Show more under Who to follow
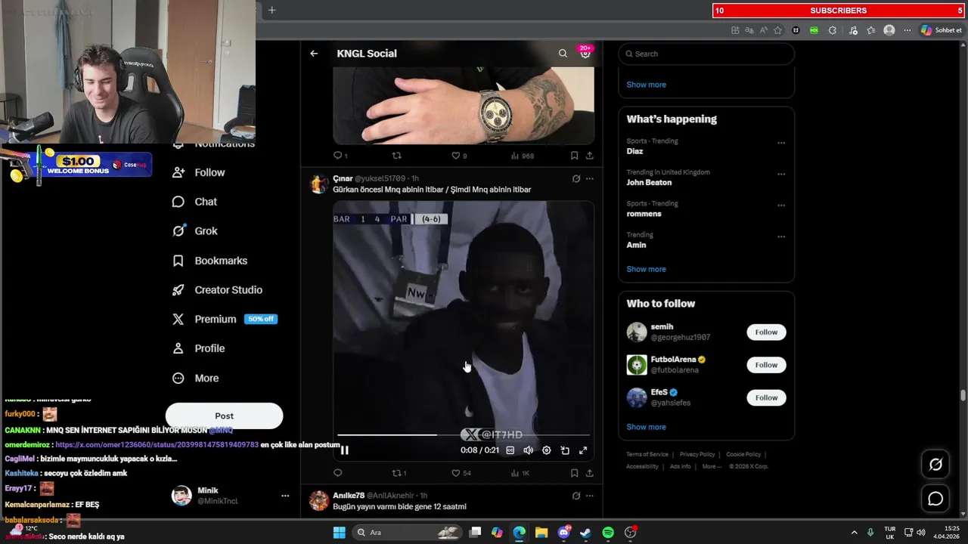This screenshot has height=544, width=968. (x=646, y=427)
